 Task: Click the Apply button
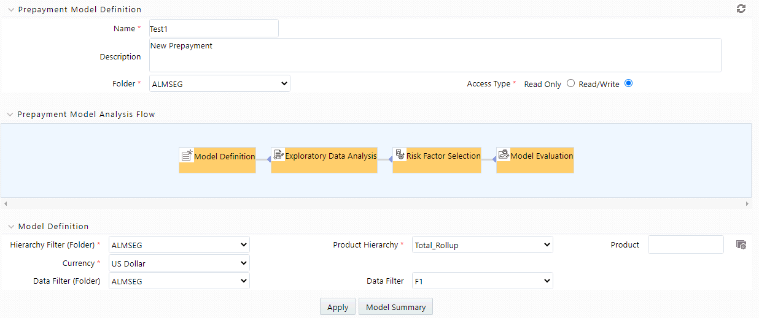click(337, 307)
